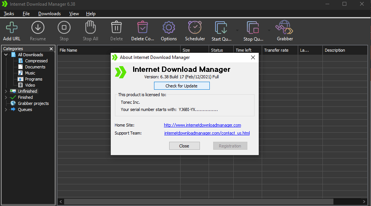This screenshot has height=206, width=371.
Task: Open the Scheduler clock icon
Action: coord(195,27)
